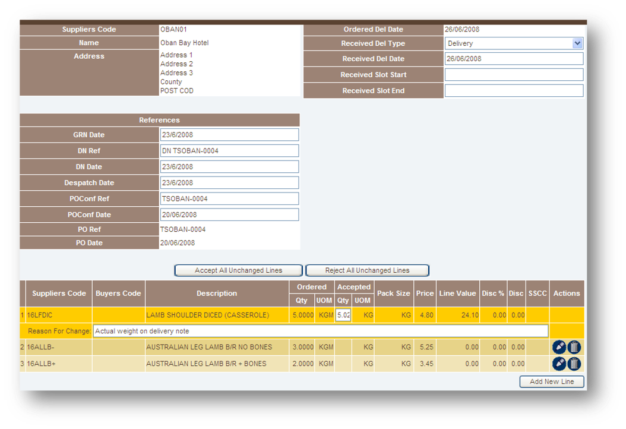The image size is (626, 429).
Task: Focus the Despatch Date field
Action: [230, 182]
